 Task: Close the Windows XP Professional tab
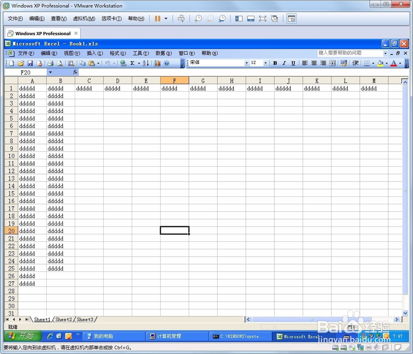[76, 33]
